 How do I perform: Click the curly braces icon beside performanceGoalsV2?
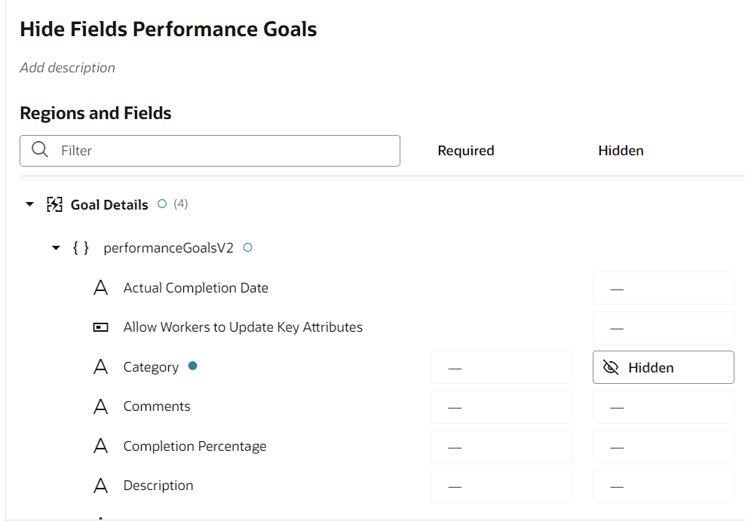click(x=81, y=248)
